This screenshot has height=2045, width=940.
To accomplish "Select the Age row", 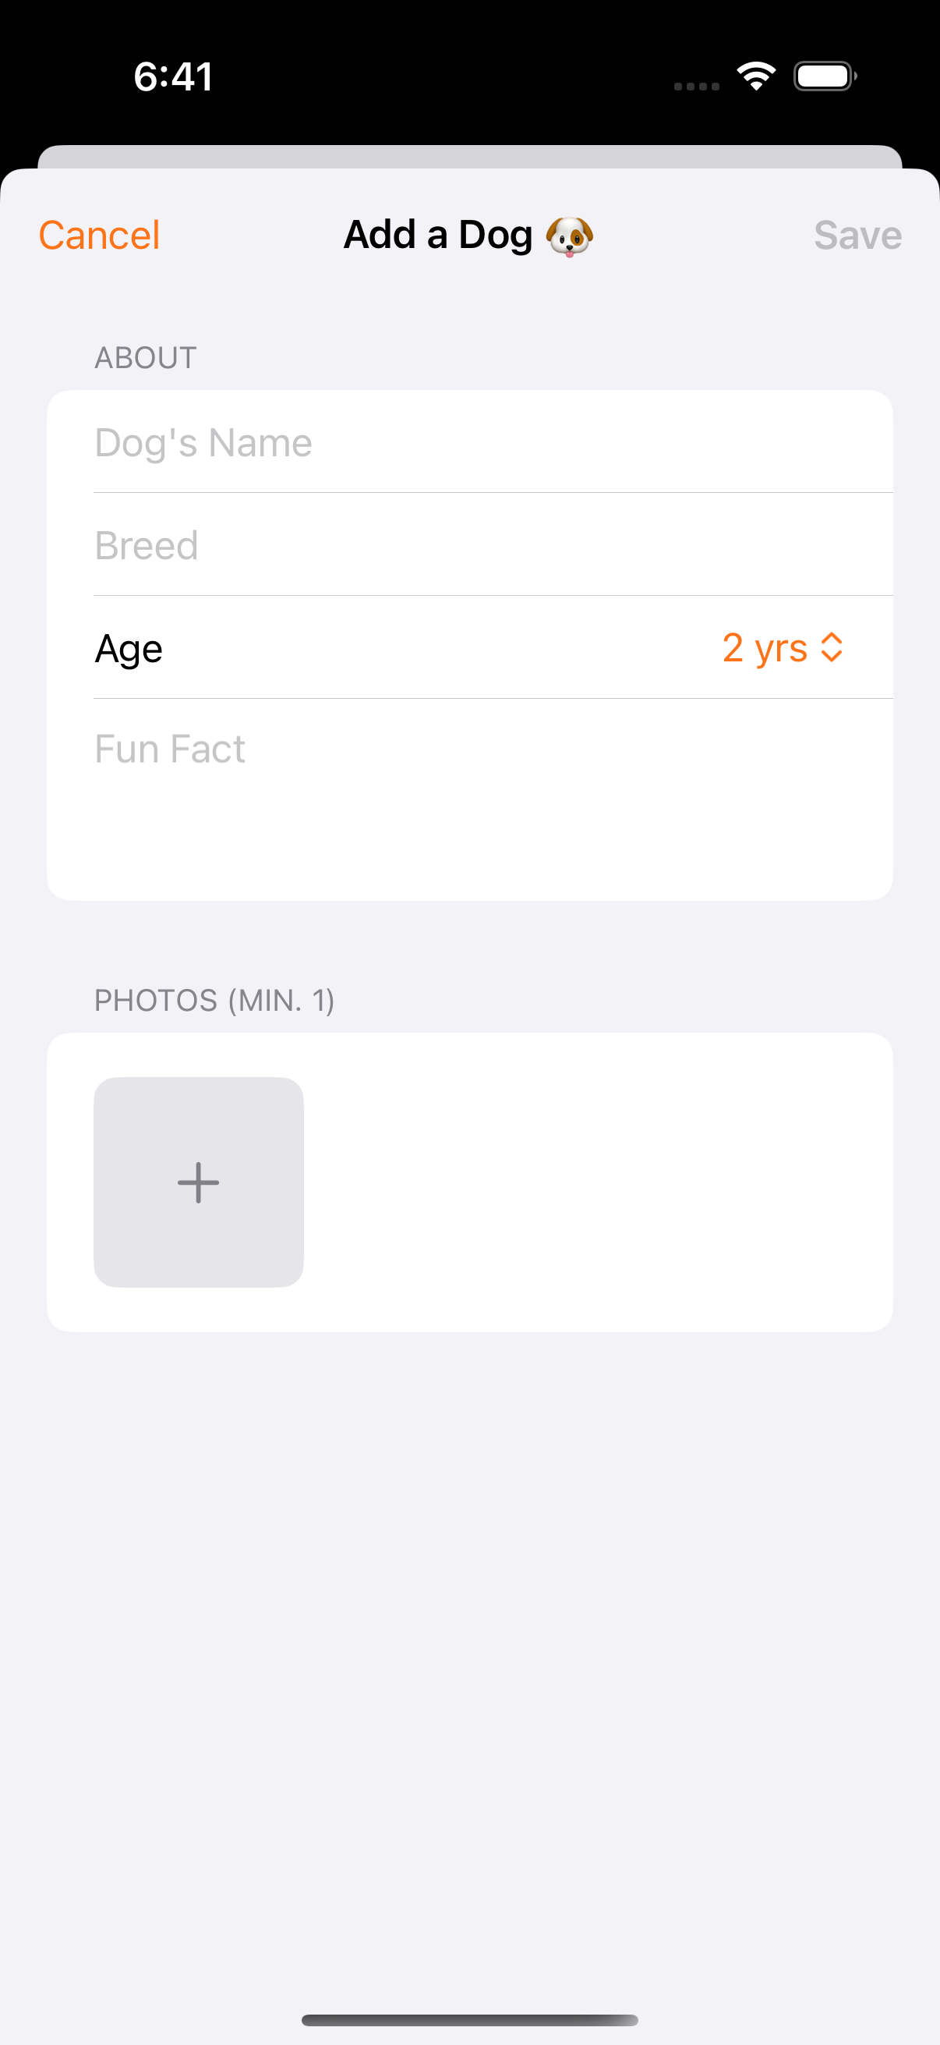I will (469, 647).
